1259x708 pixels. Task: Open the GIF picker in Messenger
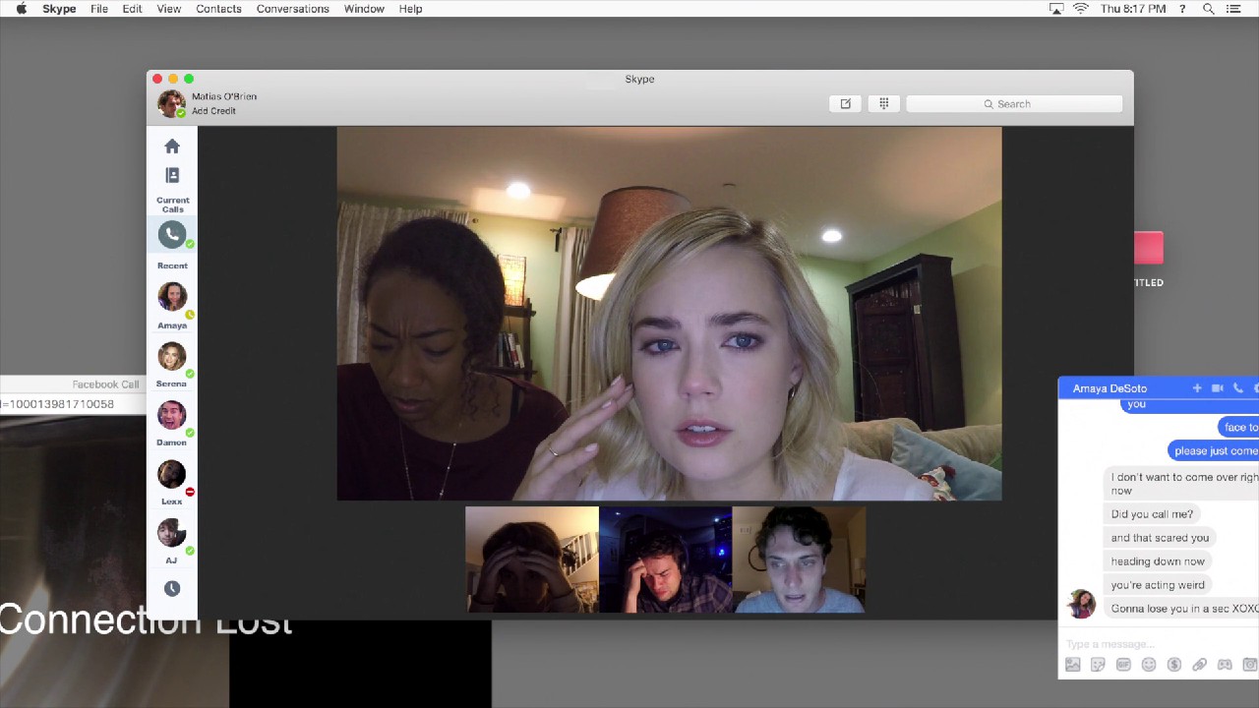[x=1123, y=665]
